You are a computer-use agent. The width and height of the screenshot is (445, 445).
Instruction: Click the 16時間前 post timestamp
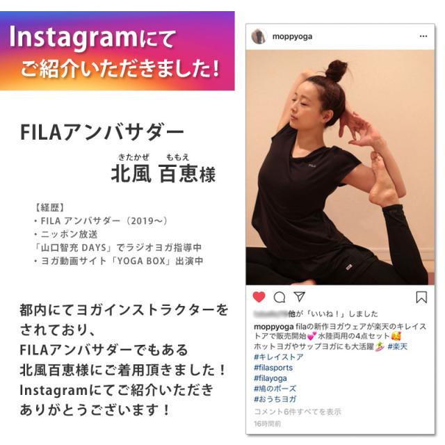click(267, 423)
